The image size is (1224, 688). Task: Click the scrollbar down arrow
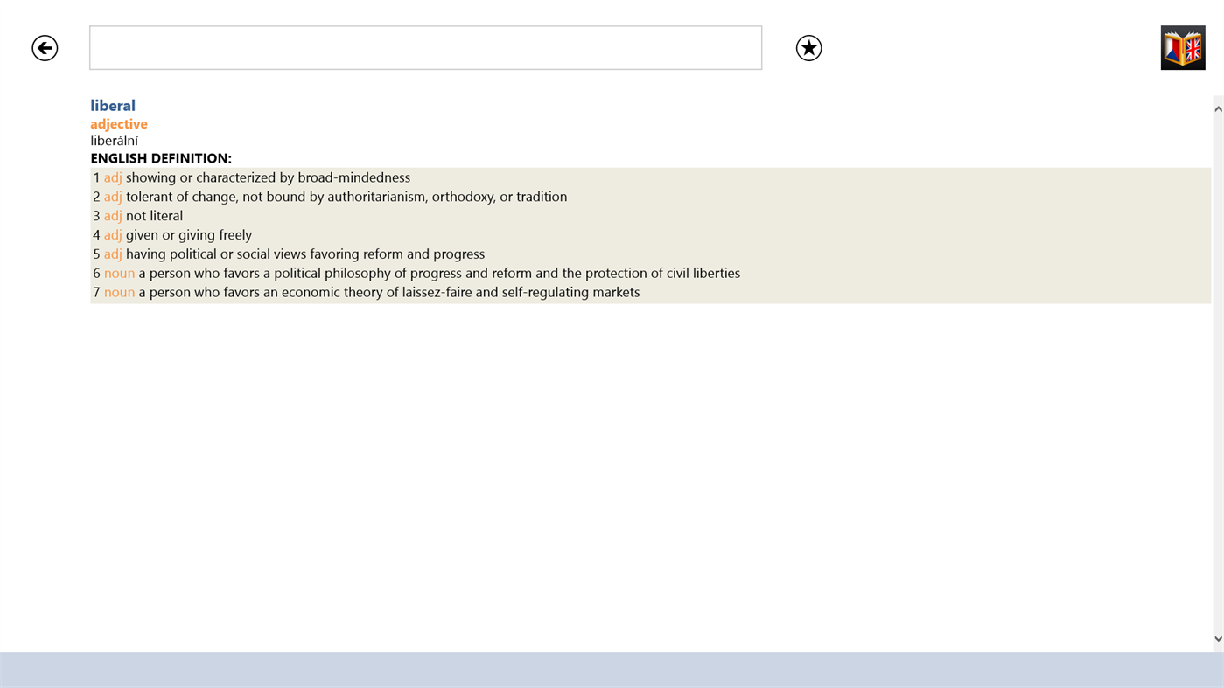click(x=1217, y=638)
